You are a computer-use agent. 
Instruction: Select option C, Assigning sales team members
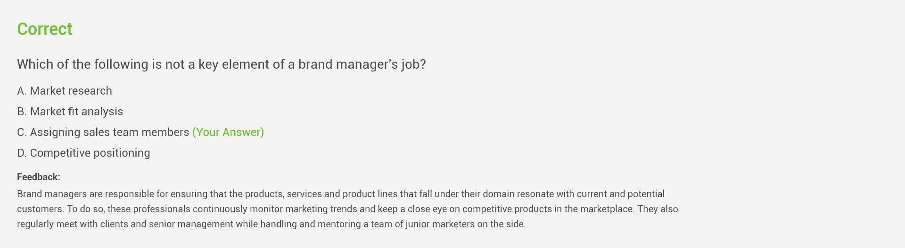tap(109, 132)
